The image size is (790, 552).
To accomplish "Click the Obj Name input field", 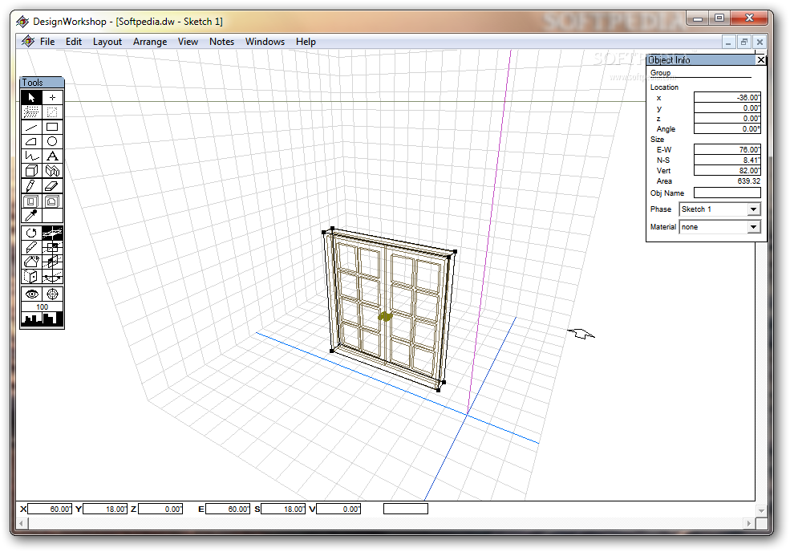I will (x=727, y=193).
